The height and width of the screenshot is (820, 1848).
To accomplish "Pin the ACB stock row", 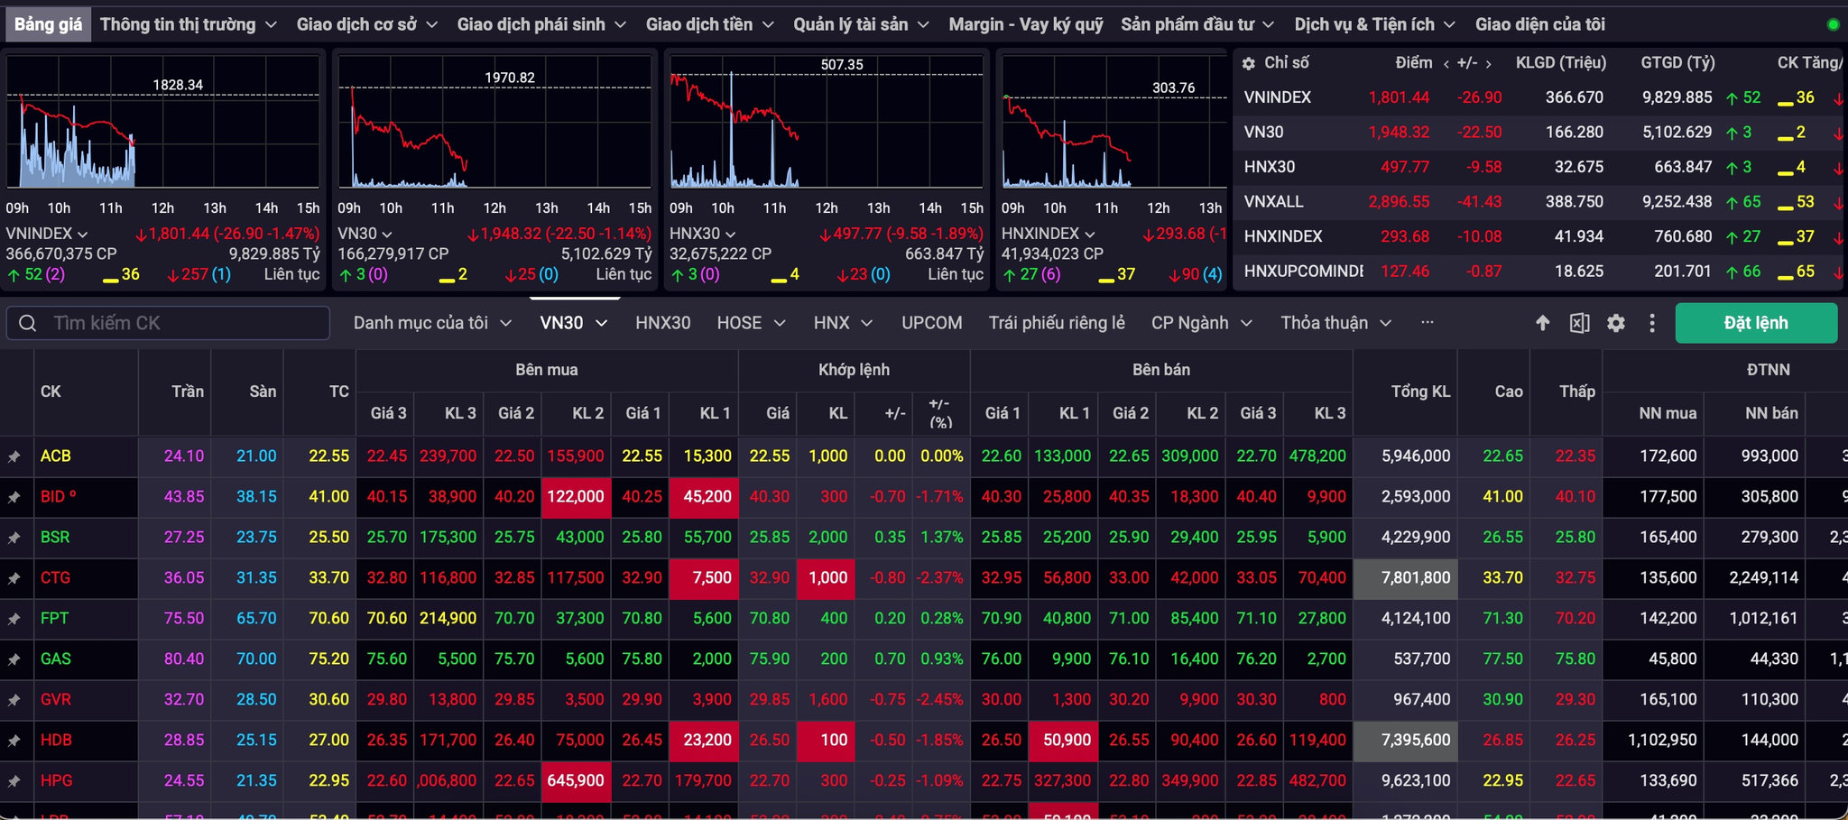I will 14,456.
